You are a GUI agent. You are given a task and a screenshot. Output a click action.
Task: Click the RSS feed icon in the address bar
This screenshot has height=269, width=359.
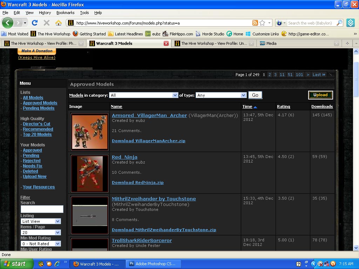255,23
